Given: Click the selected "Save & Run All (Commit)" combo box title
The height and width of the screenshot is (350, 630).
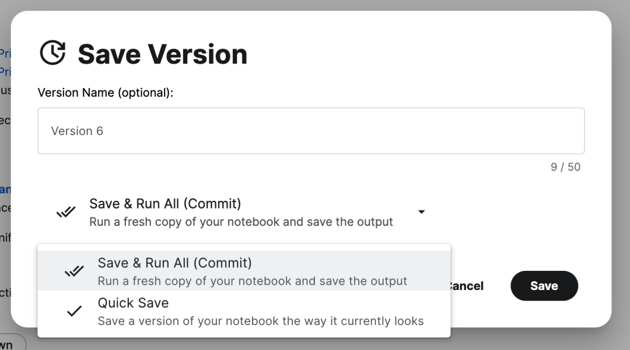Looking at the screenshot, I should [x=165, y=204].
